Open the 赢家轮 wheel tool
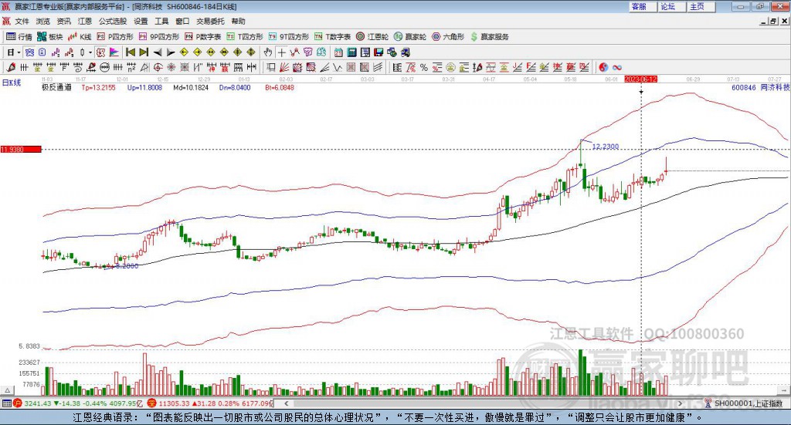The image size is (791, 425). click(410, 37)
